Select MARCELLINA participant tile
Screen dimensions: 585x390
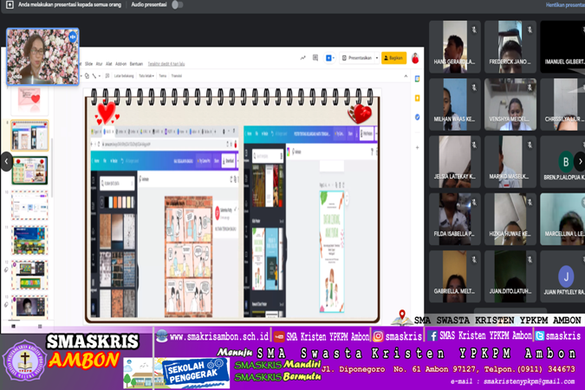(x=562, y=219)
